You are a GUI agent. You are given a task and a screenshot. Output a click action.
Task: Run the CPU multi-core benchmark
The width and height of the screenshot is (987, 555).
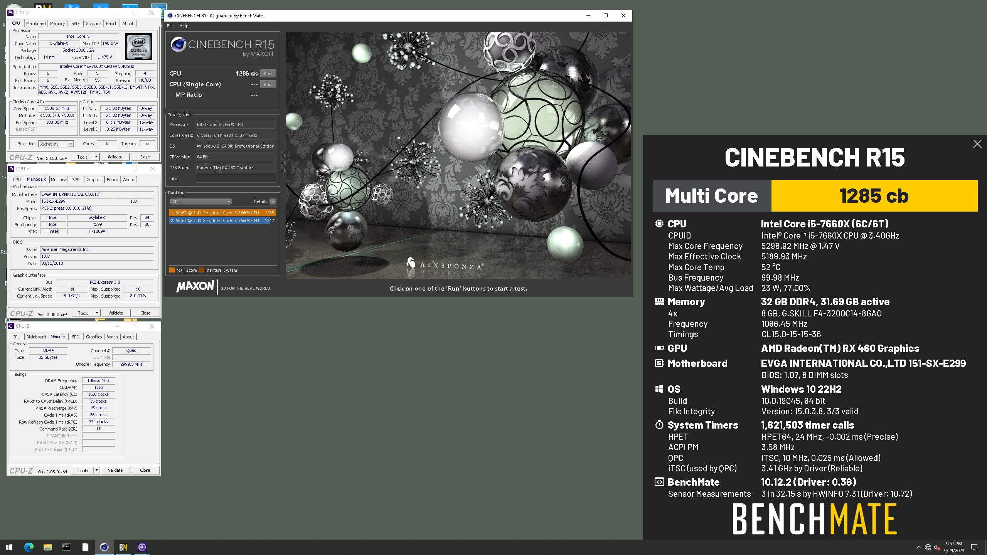click(x=268, y=74)
